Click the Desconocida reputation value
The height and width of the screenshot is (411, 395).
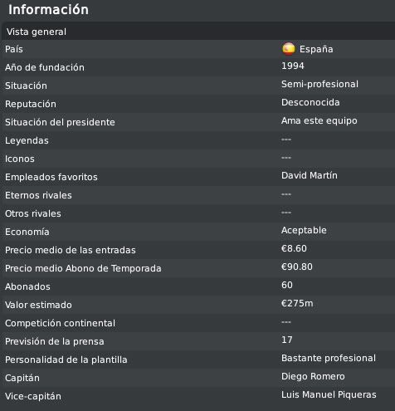point(310,102)
